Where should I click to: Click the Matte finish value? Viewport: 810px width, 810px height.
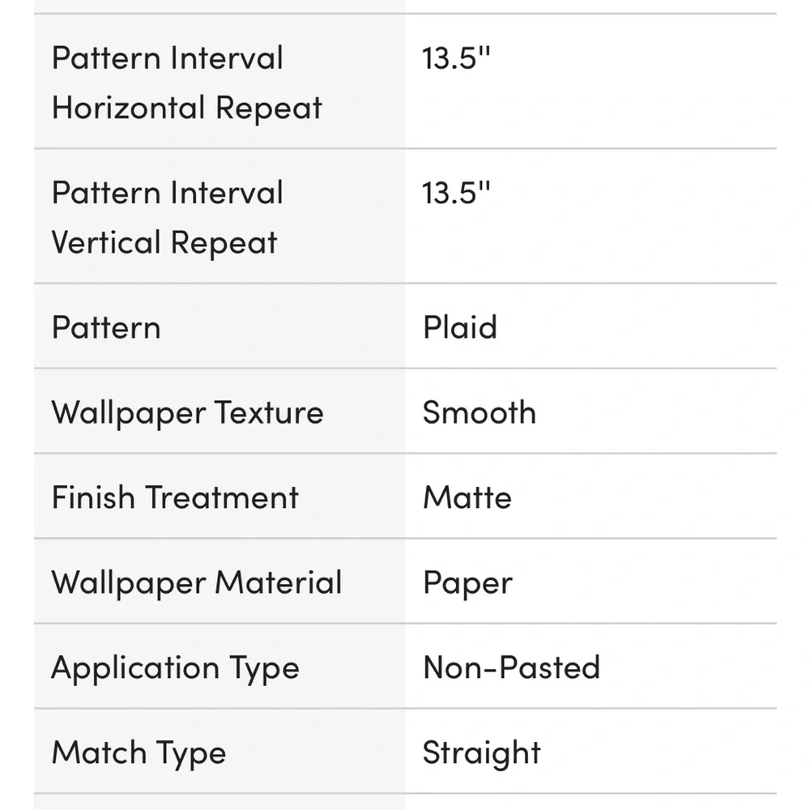(467, 497)
